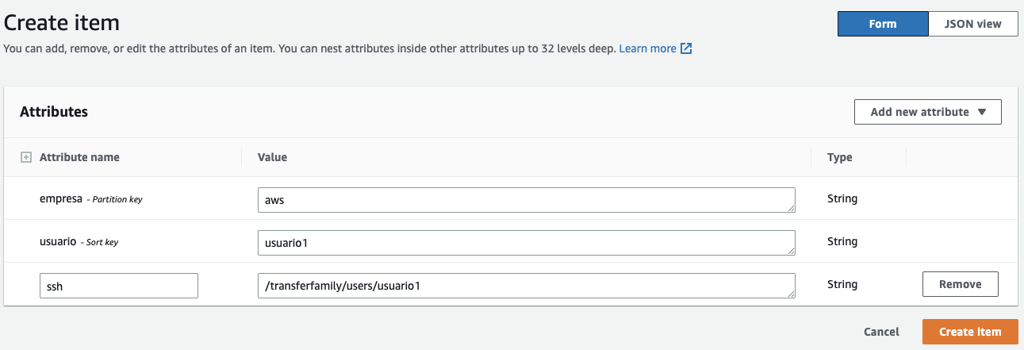
Task: Click the Value column header
Action: (272, 157)
